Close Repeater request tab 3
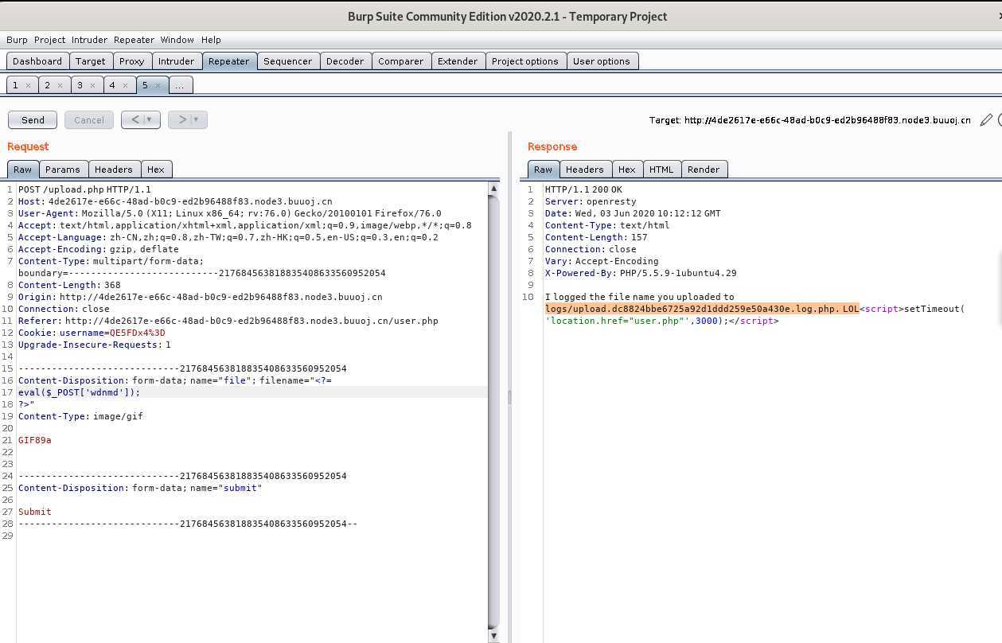 [x=92, y=85]
